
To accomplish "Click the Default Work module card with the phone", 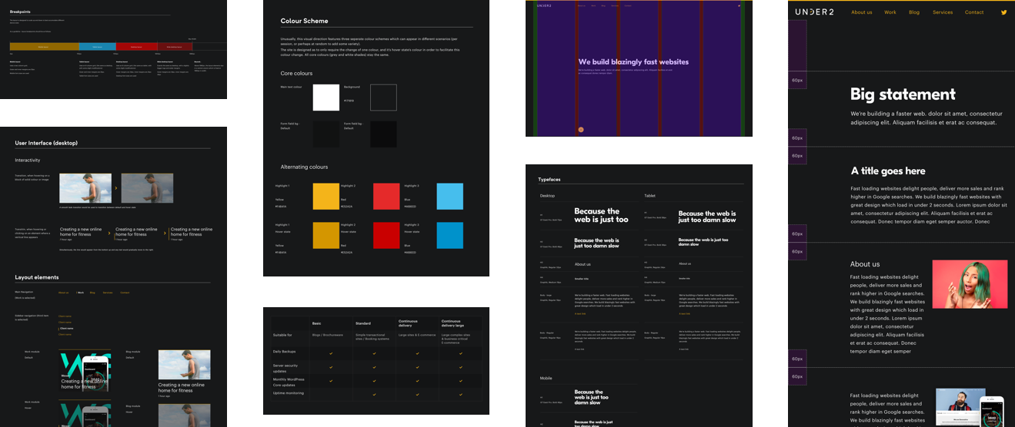I will tap(85, 372).
